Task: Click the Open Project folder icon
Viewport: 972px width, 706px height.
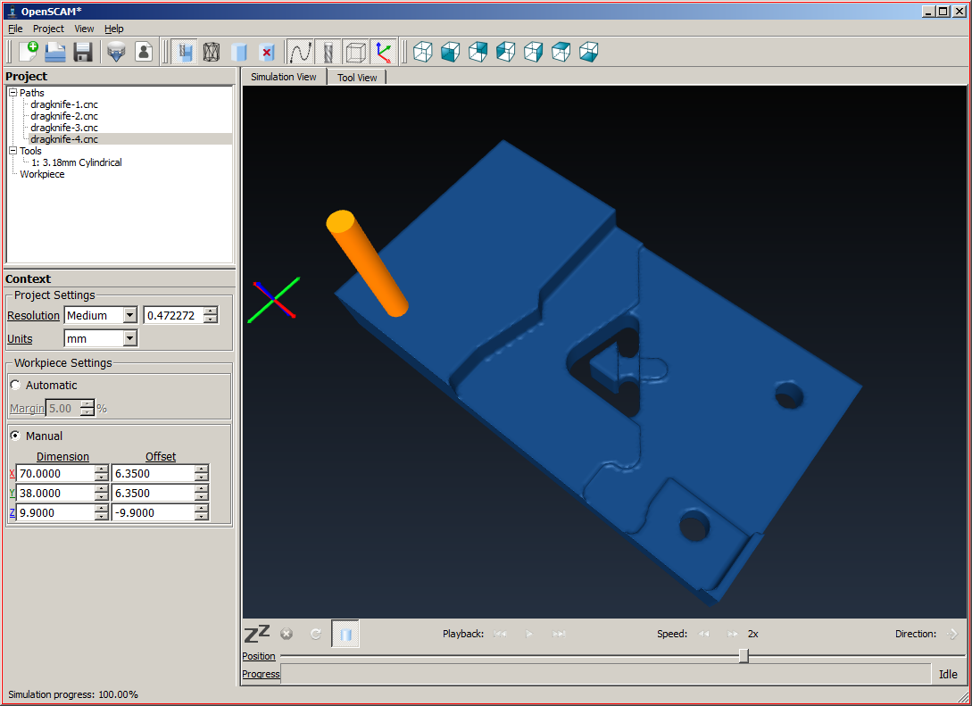Action: (55, 52)
